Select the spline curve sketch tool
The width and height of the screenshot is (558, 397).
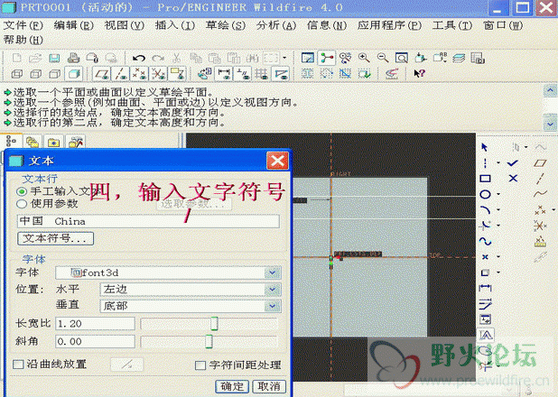(485, 242)
